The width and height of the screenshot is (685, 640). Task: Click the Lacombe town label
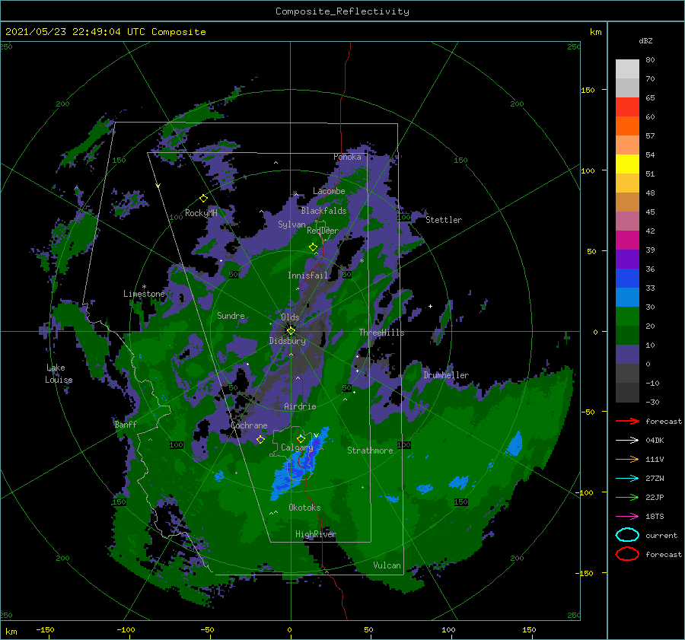(329, 191)
